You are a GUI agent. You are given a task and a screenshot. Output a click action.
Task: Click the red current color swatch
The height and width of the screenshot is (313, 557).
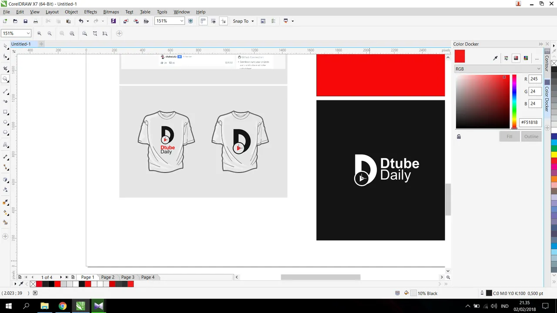[x=460, y=57]
